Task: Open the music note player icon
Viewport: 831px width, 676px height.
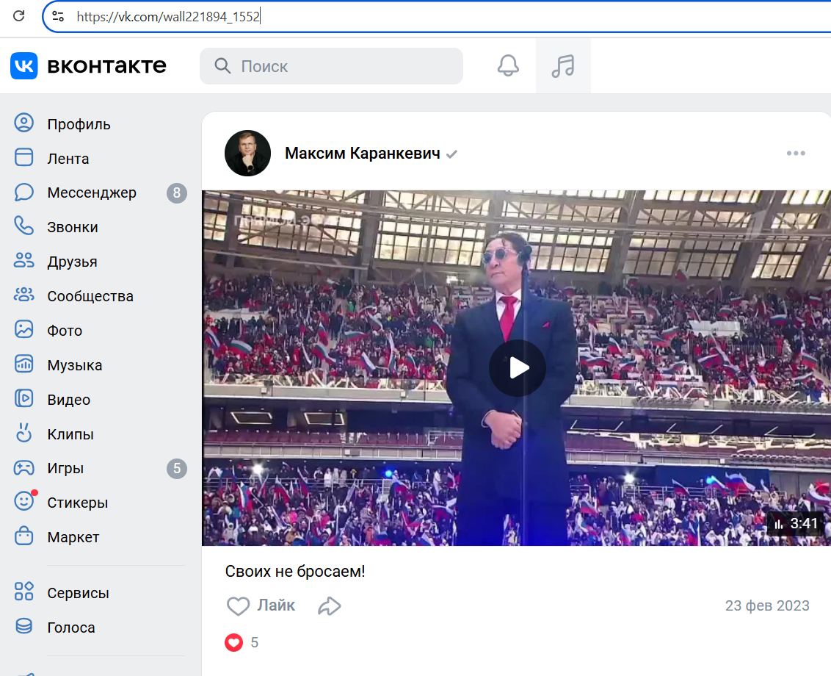Action: pyautogui.click(x=563, y=66)
